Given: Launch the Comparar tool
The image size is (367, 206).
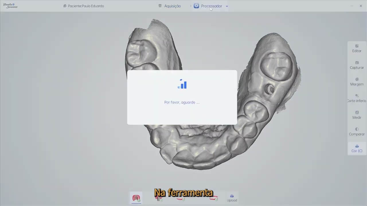Looking at the screenshot, I should point(357,132).
